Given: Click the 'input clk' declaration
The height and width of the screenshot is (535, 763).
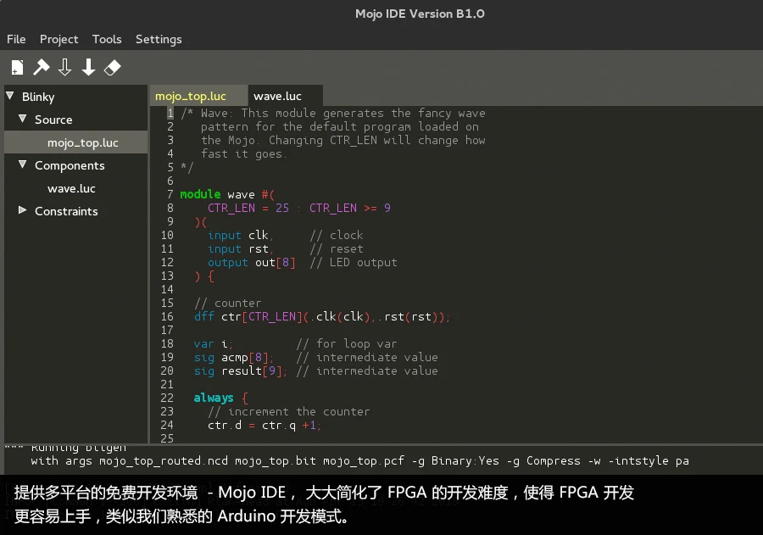Looking at the screenshot, I should pyautogui.click(x=238, y=235).
